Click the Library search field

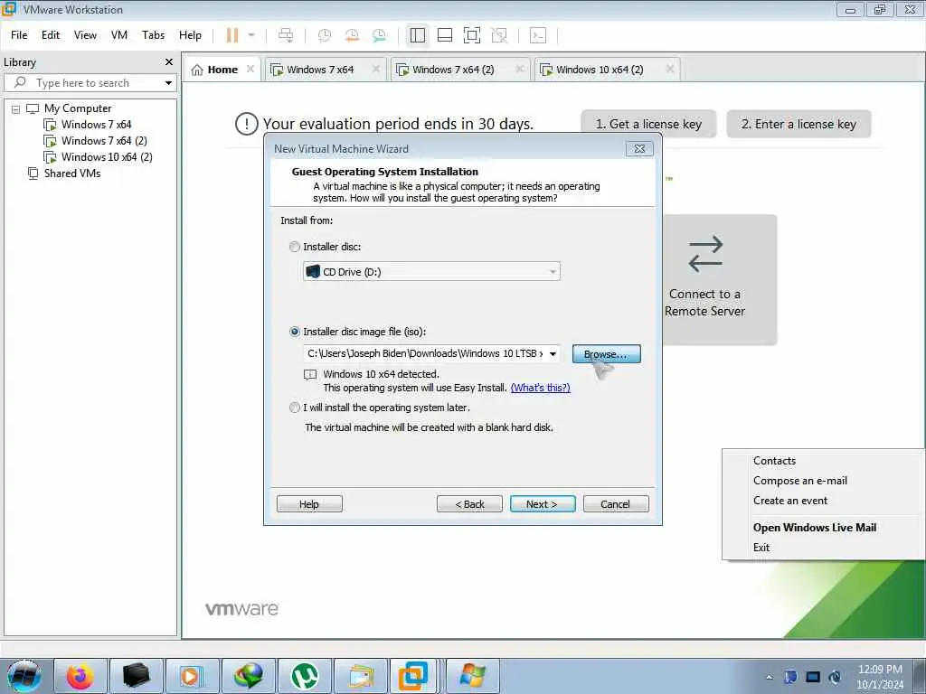click(90, 82)
